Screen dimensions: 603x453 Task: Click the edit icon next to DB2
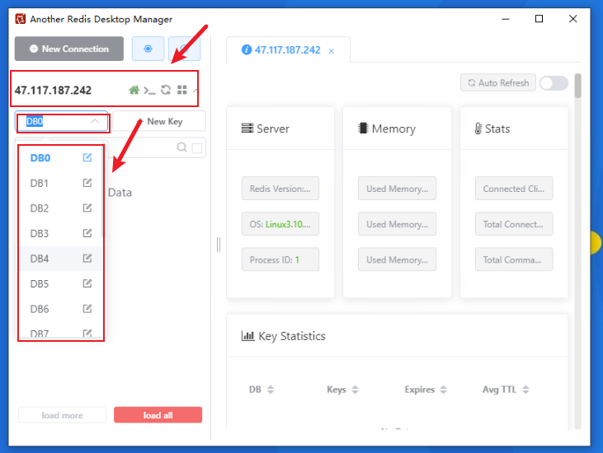pyautogui.click(x=87, y=208)
